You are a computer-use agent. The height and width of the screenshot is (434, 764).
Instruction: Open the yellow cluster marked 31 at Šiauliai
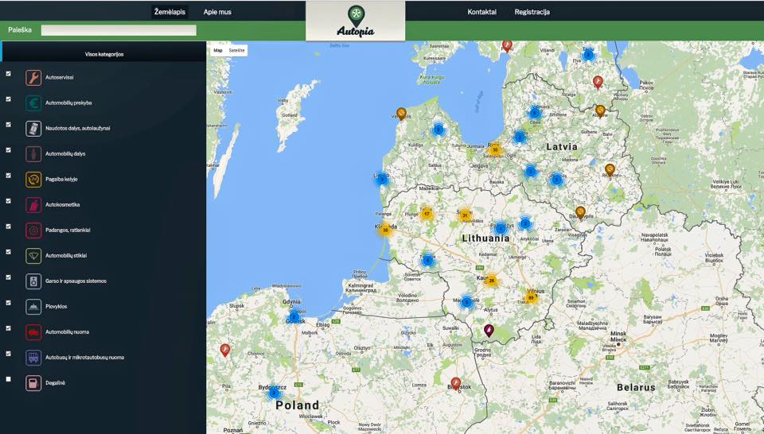(465, 215)
